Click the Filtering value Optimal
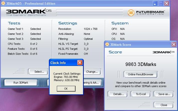 (88, 39)
